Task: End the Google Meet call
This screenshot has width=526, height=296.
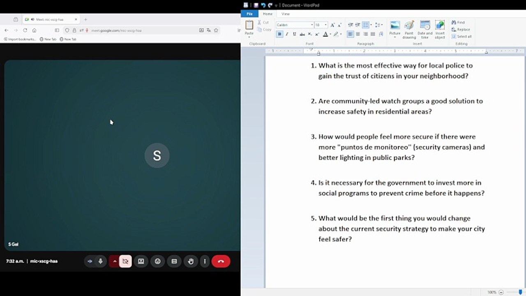Action: 221,261
